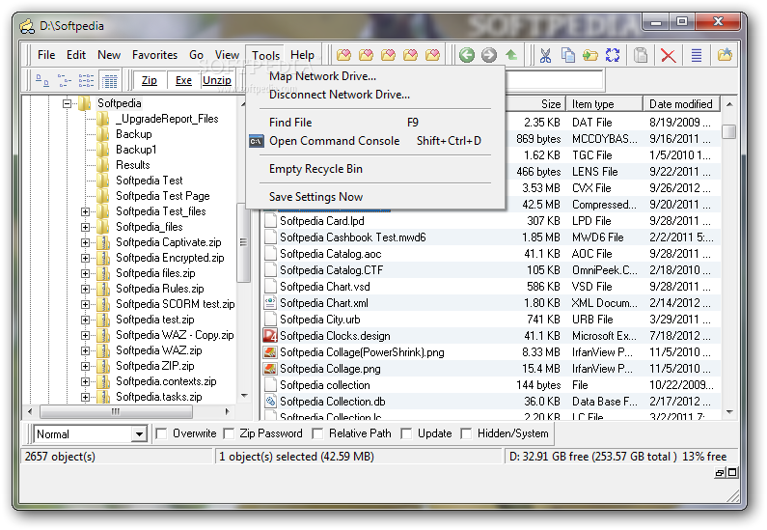767x530 pixels.
Task: Click the Cut scissors icon
Action: [545, 55]
